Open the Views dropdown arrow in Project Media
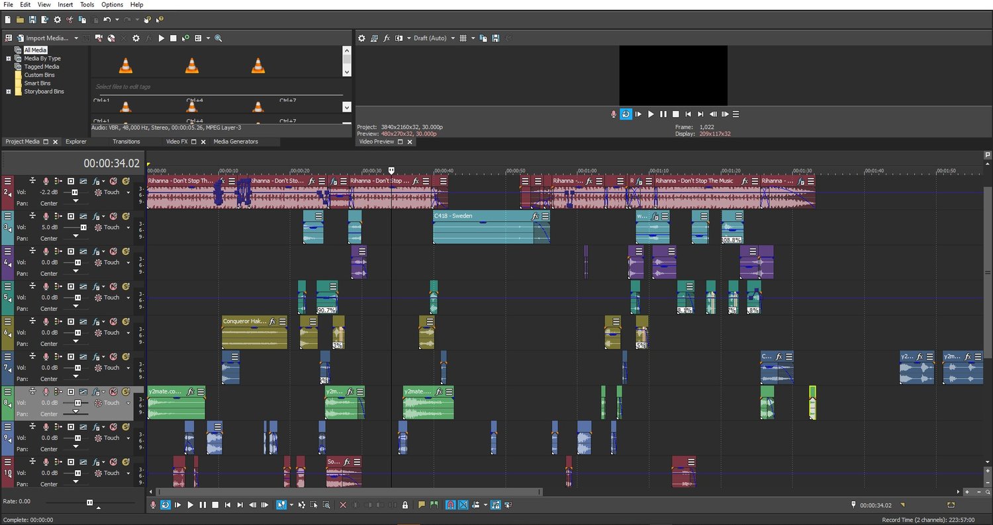The width and height of the screenshot is (993, 525). click(x=208, y=38)
